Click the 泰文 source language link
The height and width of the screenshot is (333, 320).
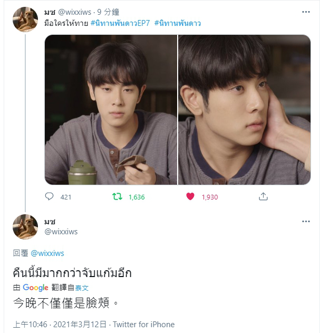(82, 288)
